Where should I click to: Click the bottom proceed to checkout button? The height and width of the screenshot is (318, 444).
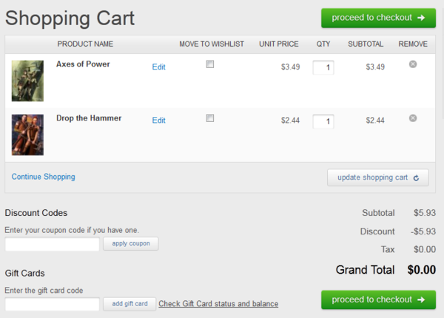tap(378, 300)
